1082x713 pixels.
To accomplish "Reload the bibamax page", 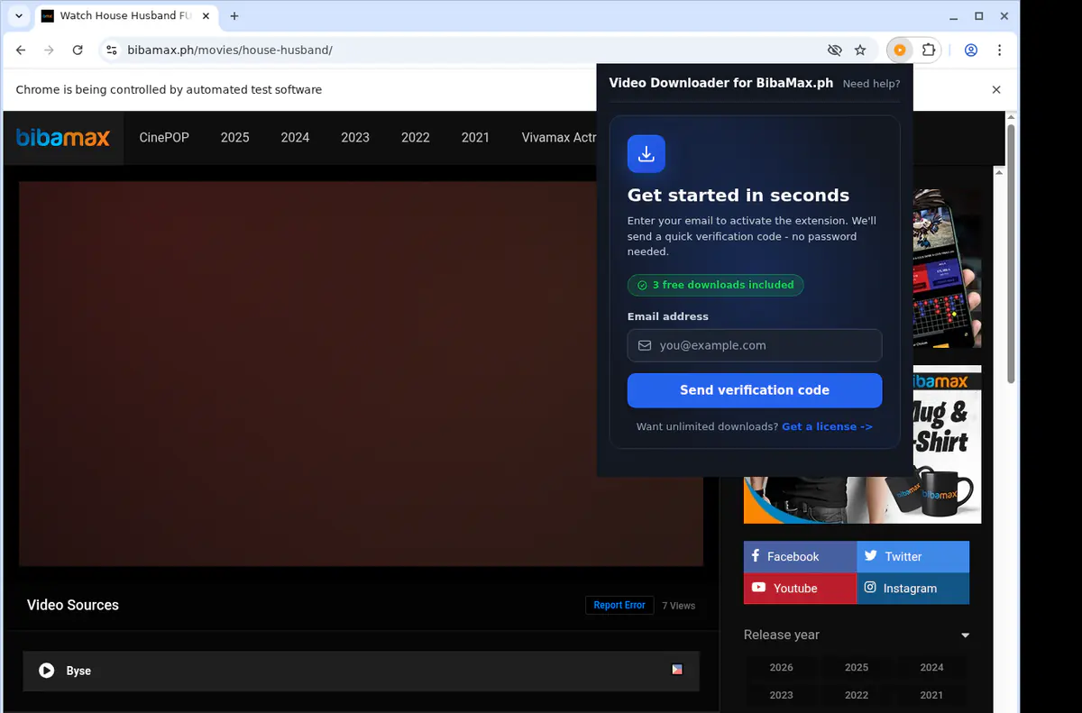I will (x=78, y=50).
